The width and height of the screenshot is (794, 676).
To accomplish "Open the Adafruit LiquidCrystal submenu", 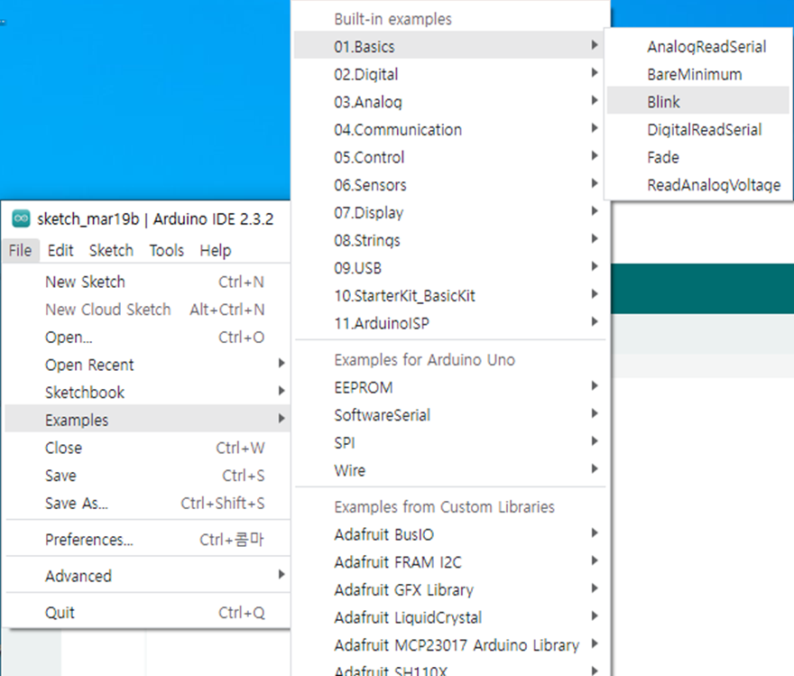I will [x=450, y=617].
